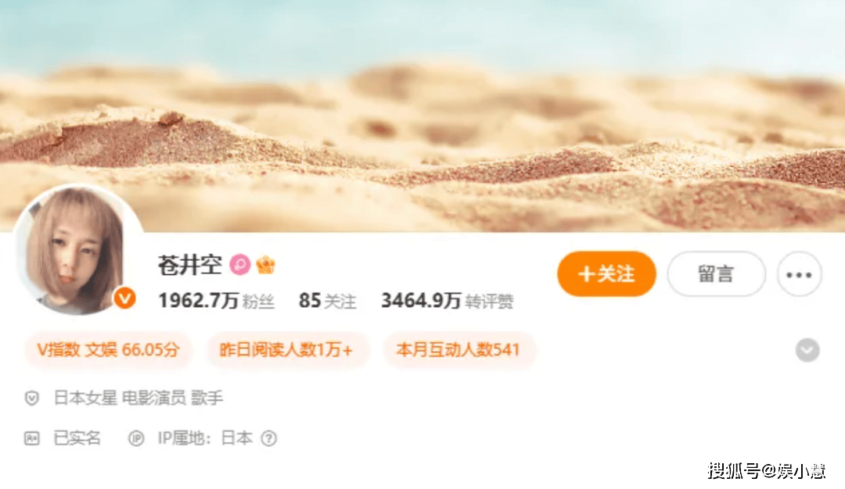The image size is (845, 489).
Task: Click the question mark help icon
Action: click(269, 438)
